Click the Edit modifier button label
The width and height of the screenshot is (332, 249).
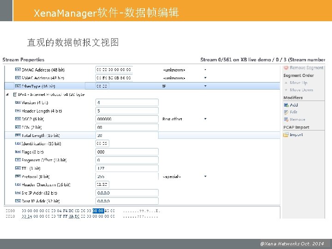pyautogui.click(x=293, y=112)
